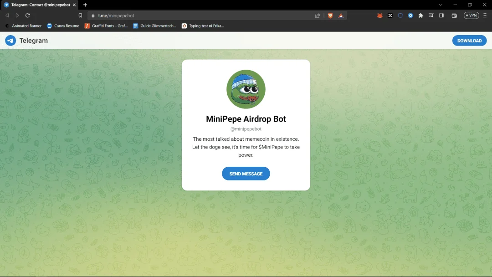Click the blue circle extension icon

pos(410,15)
